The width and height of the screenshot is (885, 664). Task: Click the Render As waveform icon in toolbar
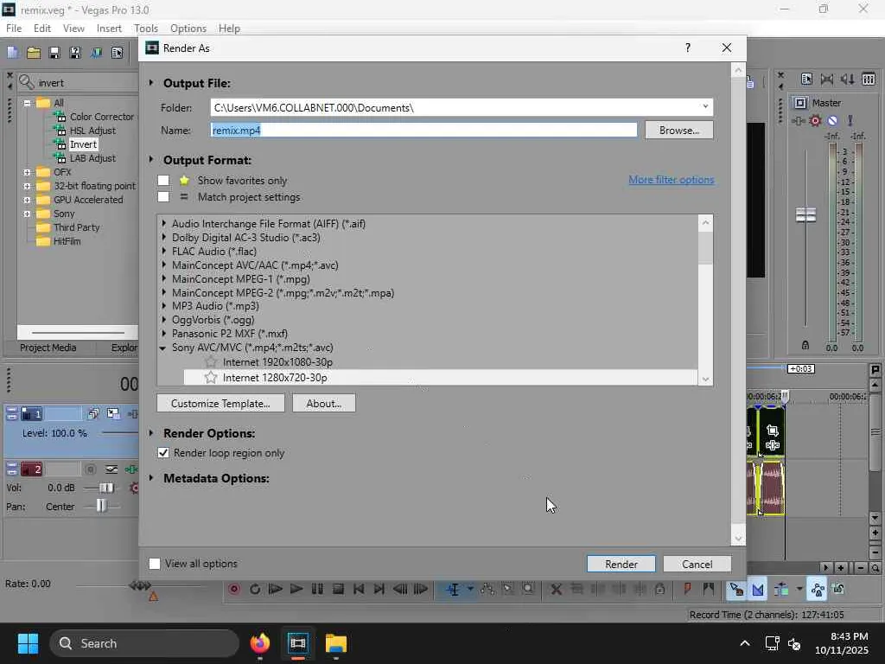point(96,53)
